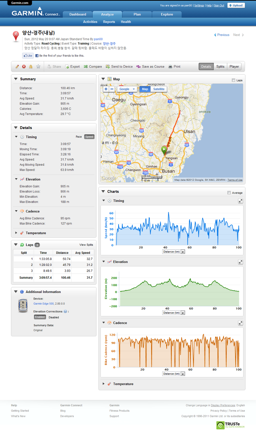This screenshot has width=256, height=438.
Task: Enlarge the Cadence chart with expand icon
Action: (x=240, y=323)
